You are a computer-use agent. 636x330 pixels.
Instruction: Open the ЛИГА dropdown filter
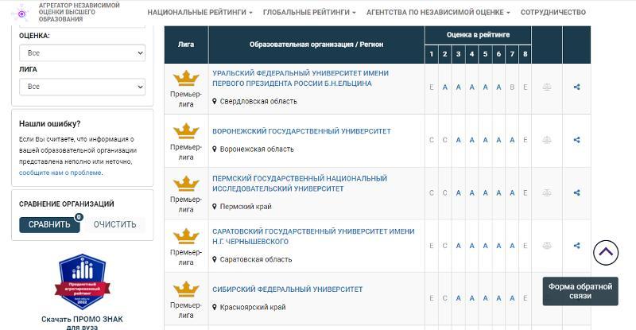(x=83, y=86)
